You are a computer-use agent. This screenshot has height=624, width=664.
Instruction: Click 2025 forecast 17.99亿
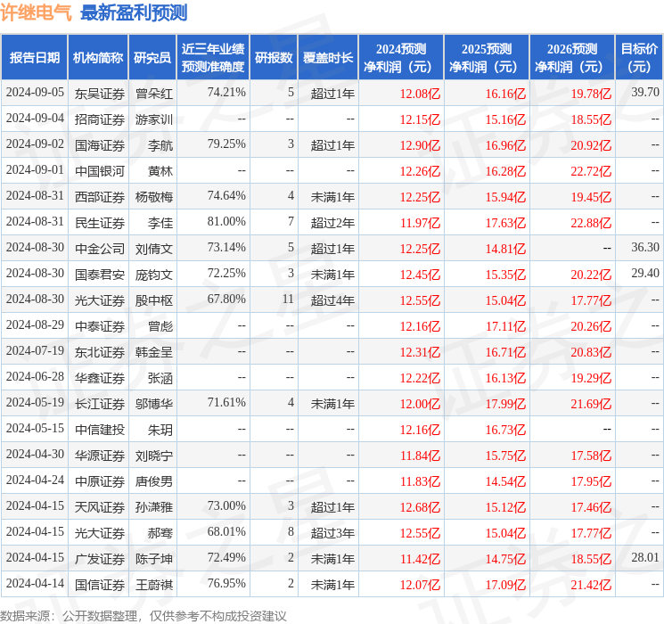pyautogui.click(x=505, y=404)
